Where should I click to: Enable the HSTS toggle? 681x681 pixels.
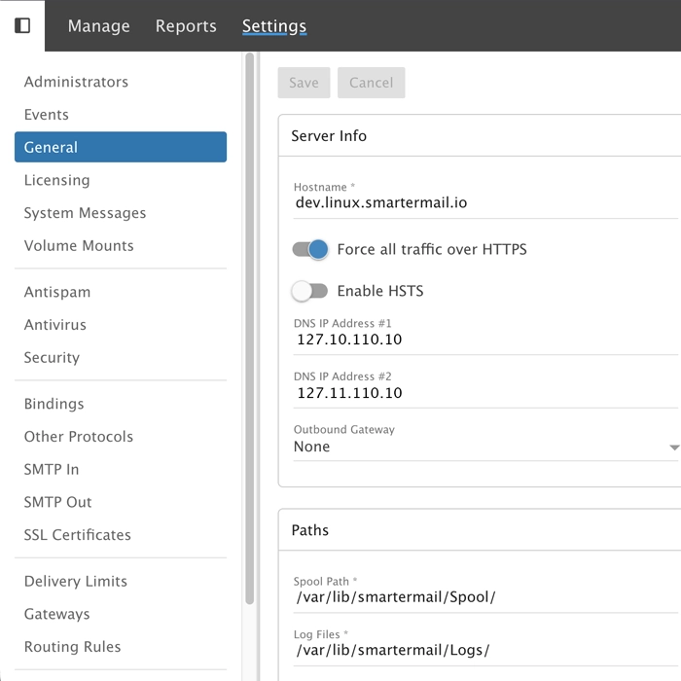coord(310,291)
